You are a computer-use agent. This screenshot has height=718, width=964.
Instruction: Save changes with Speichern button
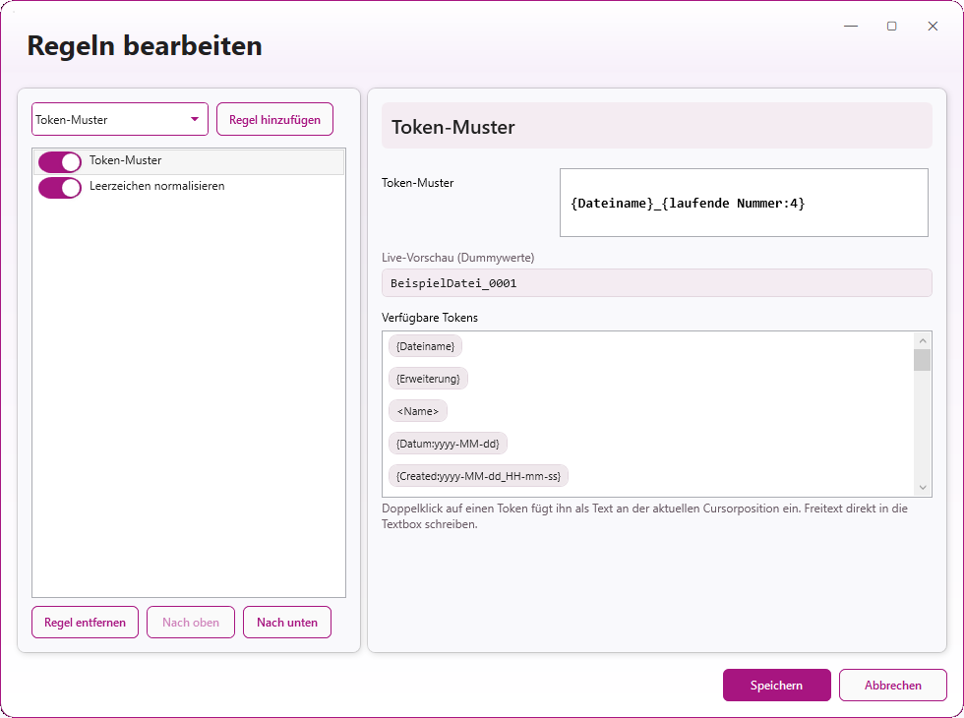(776, 686)
